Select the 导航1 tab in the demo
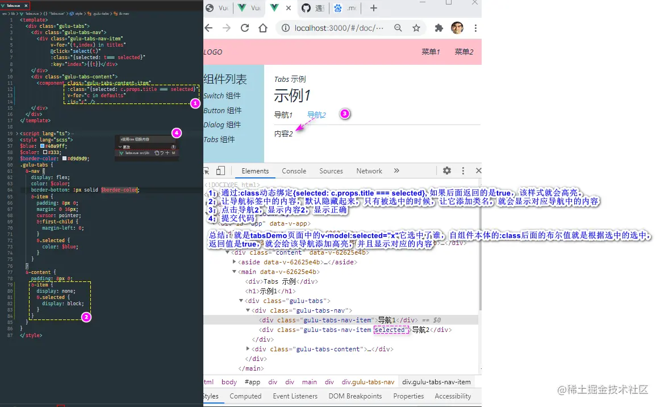660x407 pixels. click(283, 115)
